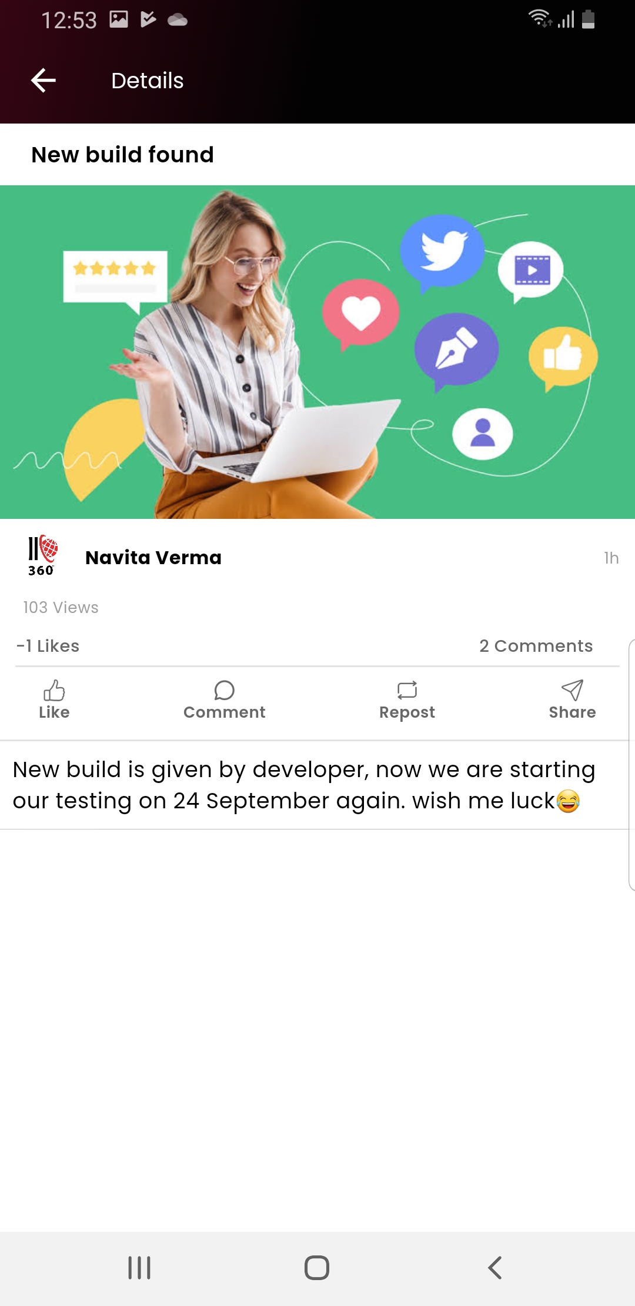
Task: Tap the 103 Views counter
Action: pyautogui.click(x=61, y=607)
